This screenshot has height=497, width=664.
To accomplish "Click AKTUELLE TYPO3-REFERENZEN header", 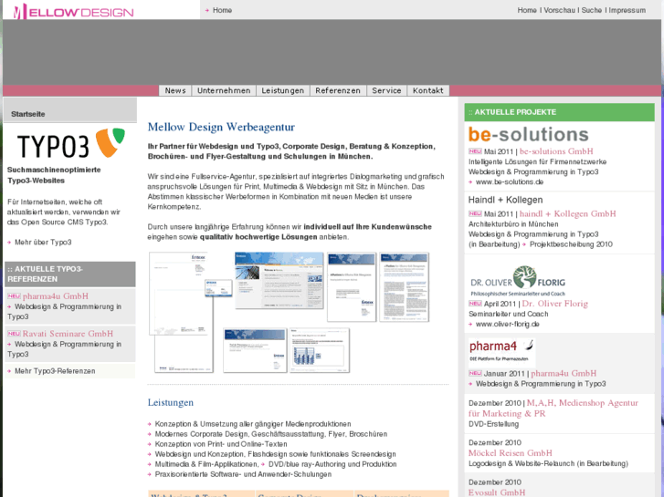I will click(70, 274).
